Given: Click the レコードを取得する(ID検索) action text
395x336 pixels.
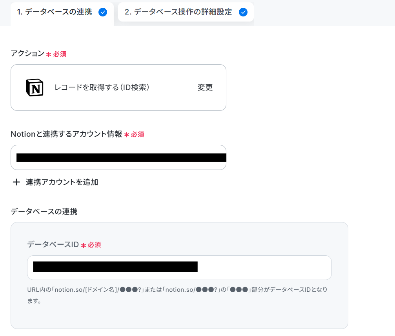Looking at the screenshot, I should click(x=102, y=87).
